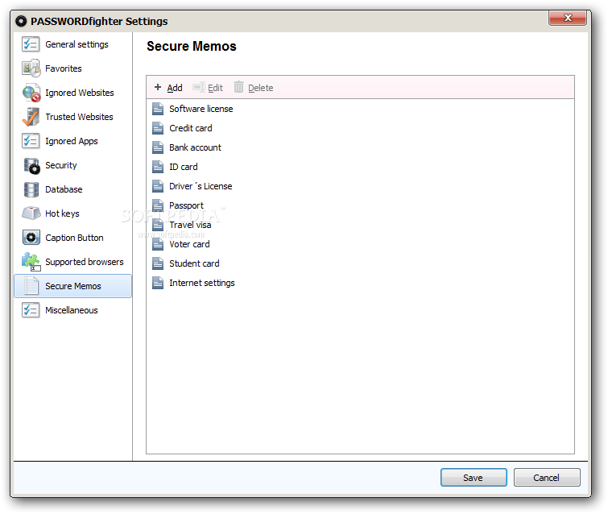The image size is (608, 514).
Task: Open the Database settings page
Action: [73, 189]
